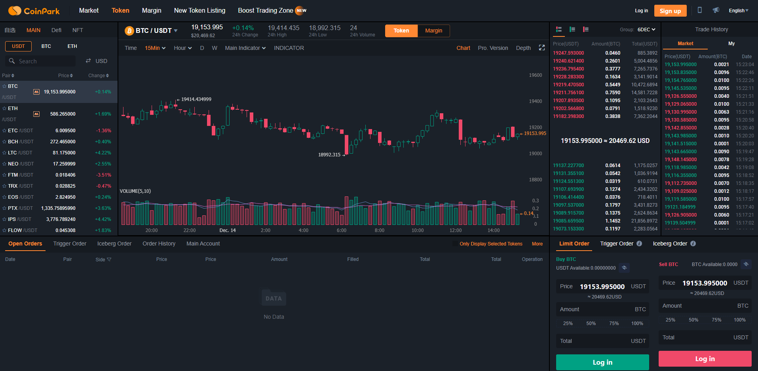Switch market list to NFT tab
Image resolution: width=758 pixels, height=371 pixels.
tap(78, 30)
